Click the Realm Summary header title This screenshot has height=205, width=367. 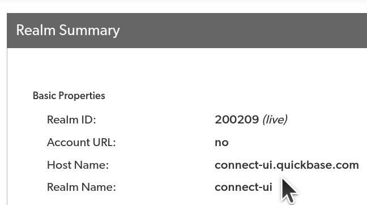coord(68,31)
